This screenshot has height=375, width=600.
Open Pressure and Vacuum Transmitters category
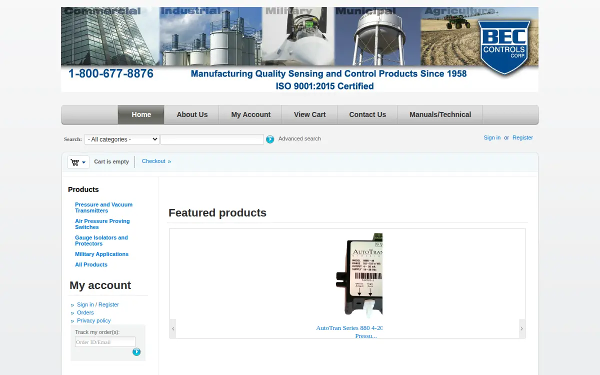(103, 207)
